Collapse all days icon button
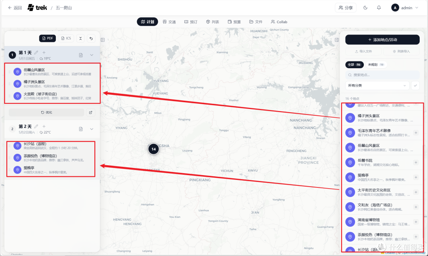This screenshot has height=256, width=428. [x=80, y=38]
